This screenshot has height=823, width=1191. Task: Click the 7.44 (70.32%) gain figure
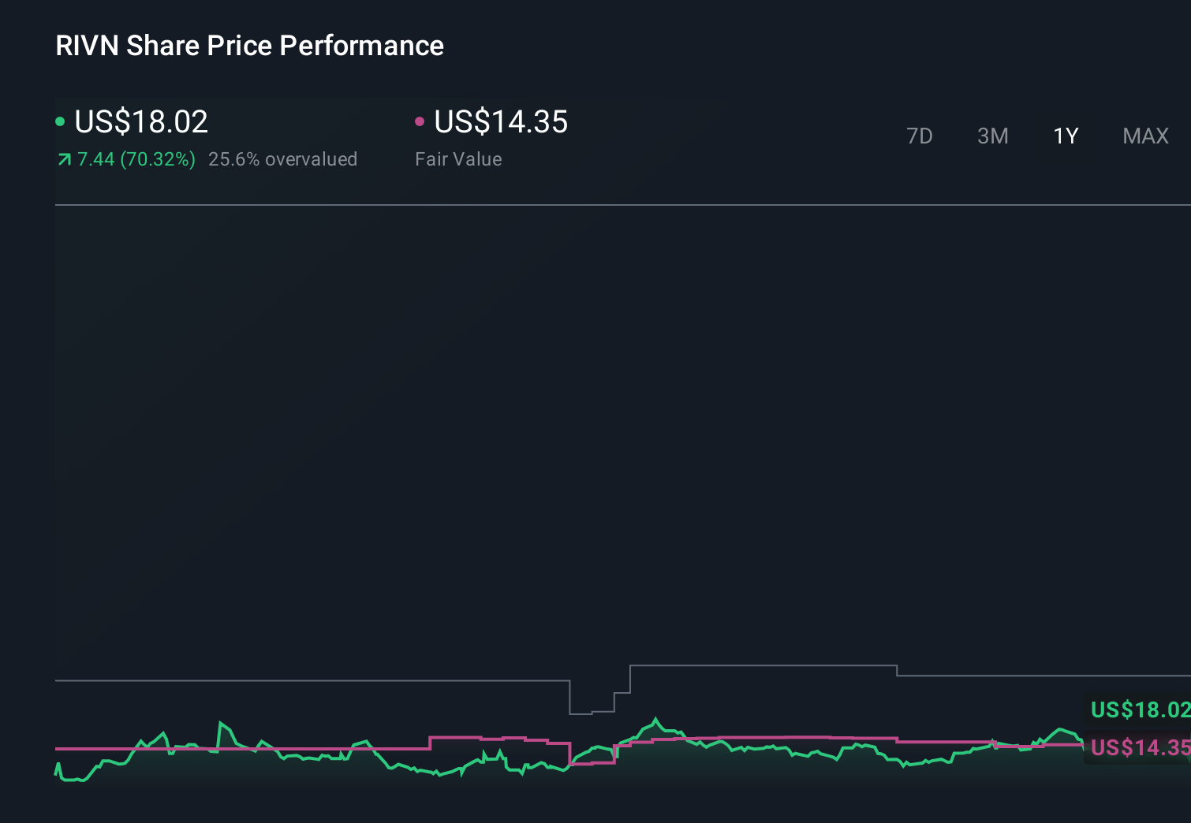point(136,159)
